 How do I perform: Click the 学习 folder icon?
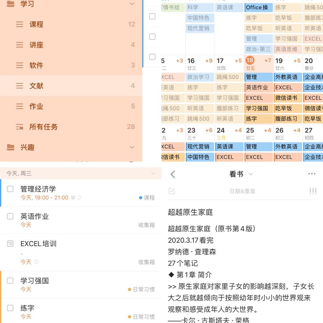point(10,4)
